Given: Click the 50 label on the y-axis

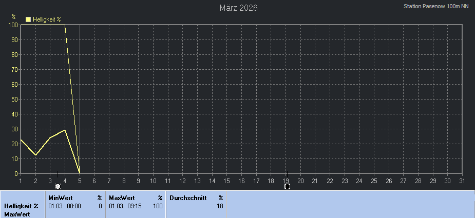Looking at the screenshot, I should coord(14,99).
